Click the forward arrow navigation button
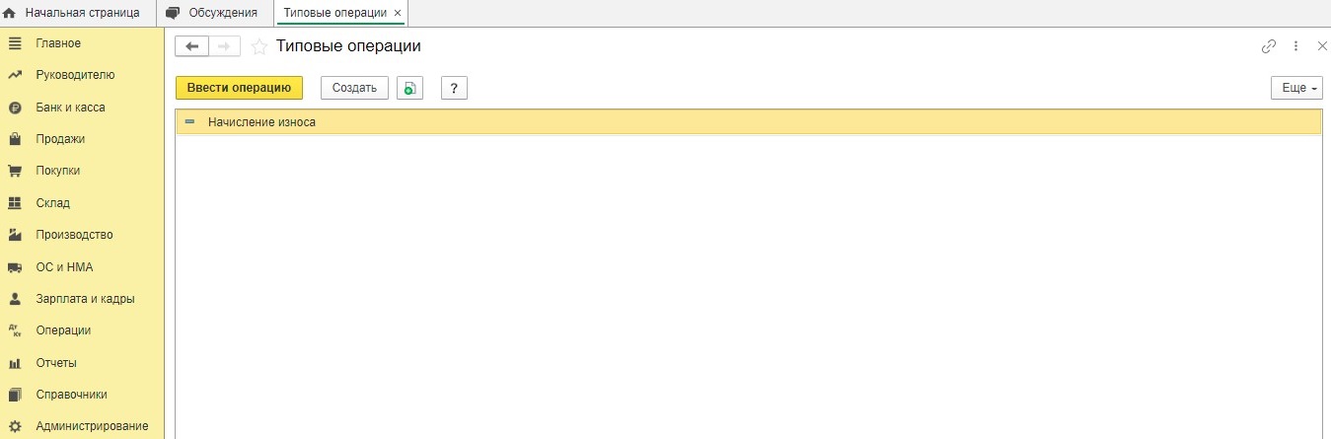The height and width of the screenshot is (439, 1331). tap(224, 46)
